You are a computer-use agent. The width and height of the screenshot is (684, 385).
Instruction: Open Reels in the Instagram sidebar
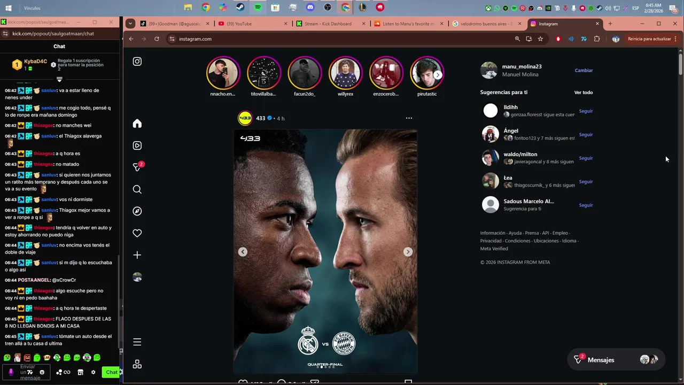point(137,145)
